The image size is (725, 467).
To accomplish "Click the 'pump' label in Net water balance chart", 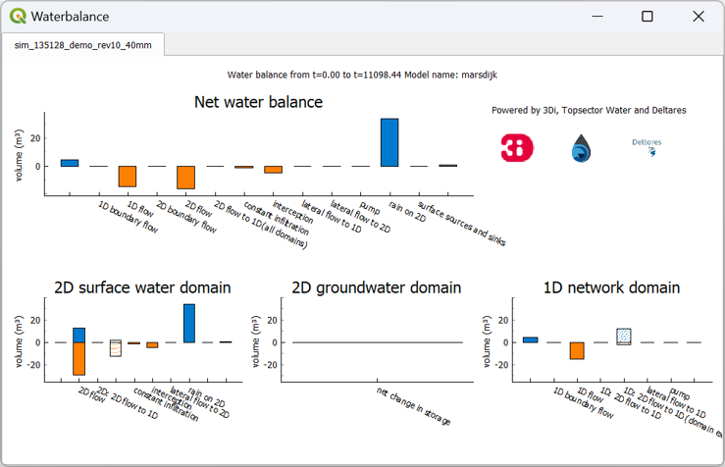I will (370, 208).
